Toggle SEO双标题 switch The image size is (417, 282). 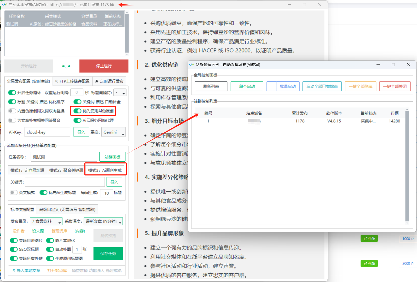coord(14,249)
